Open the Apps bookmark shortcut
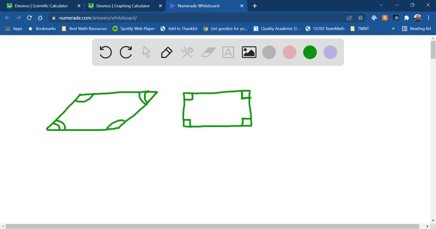Viewport: 436px width, 229px height. tap(14, 29)
